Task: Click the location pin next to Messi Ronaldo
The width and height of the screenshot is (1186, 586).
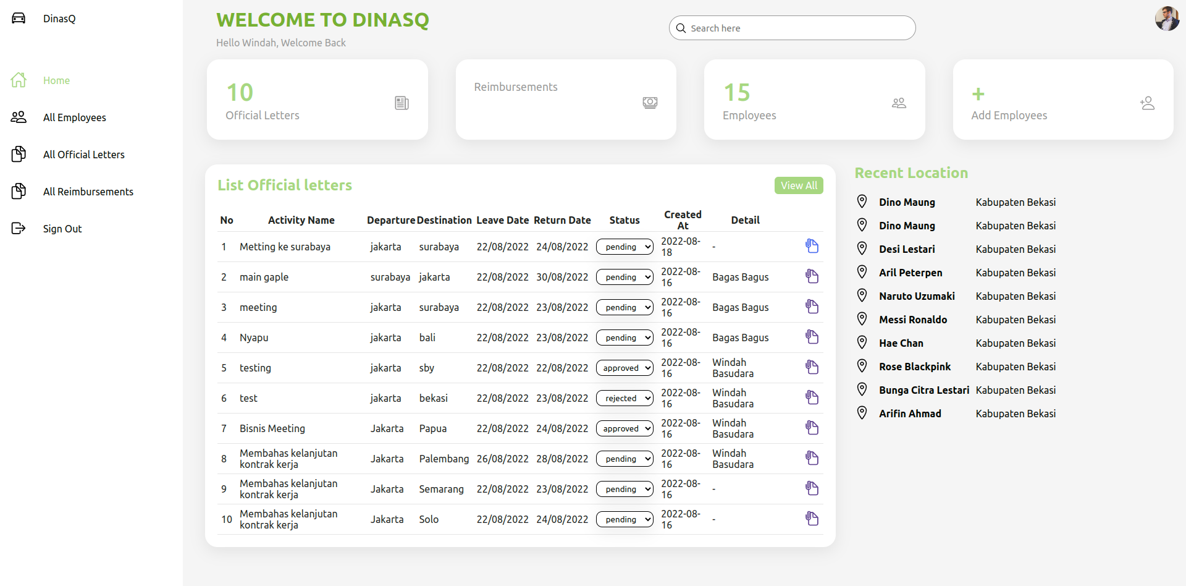Action: pyautogui.click(x=862, y=318)
